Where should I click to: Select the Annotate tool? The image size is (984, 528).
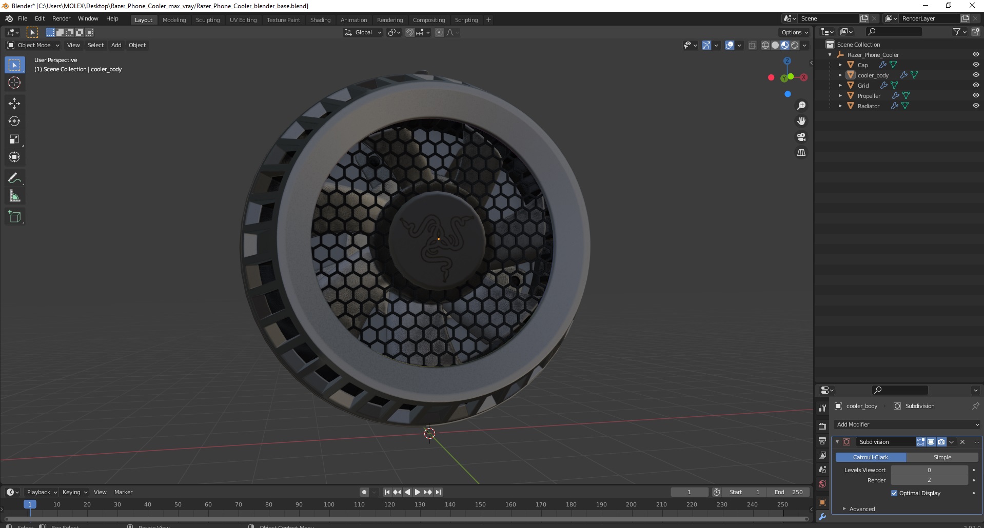[14, 178]
